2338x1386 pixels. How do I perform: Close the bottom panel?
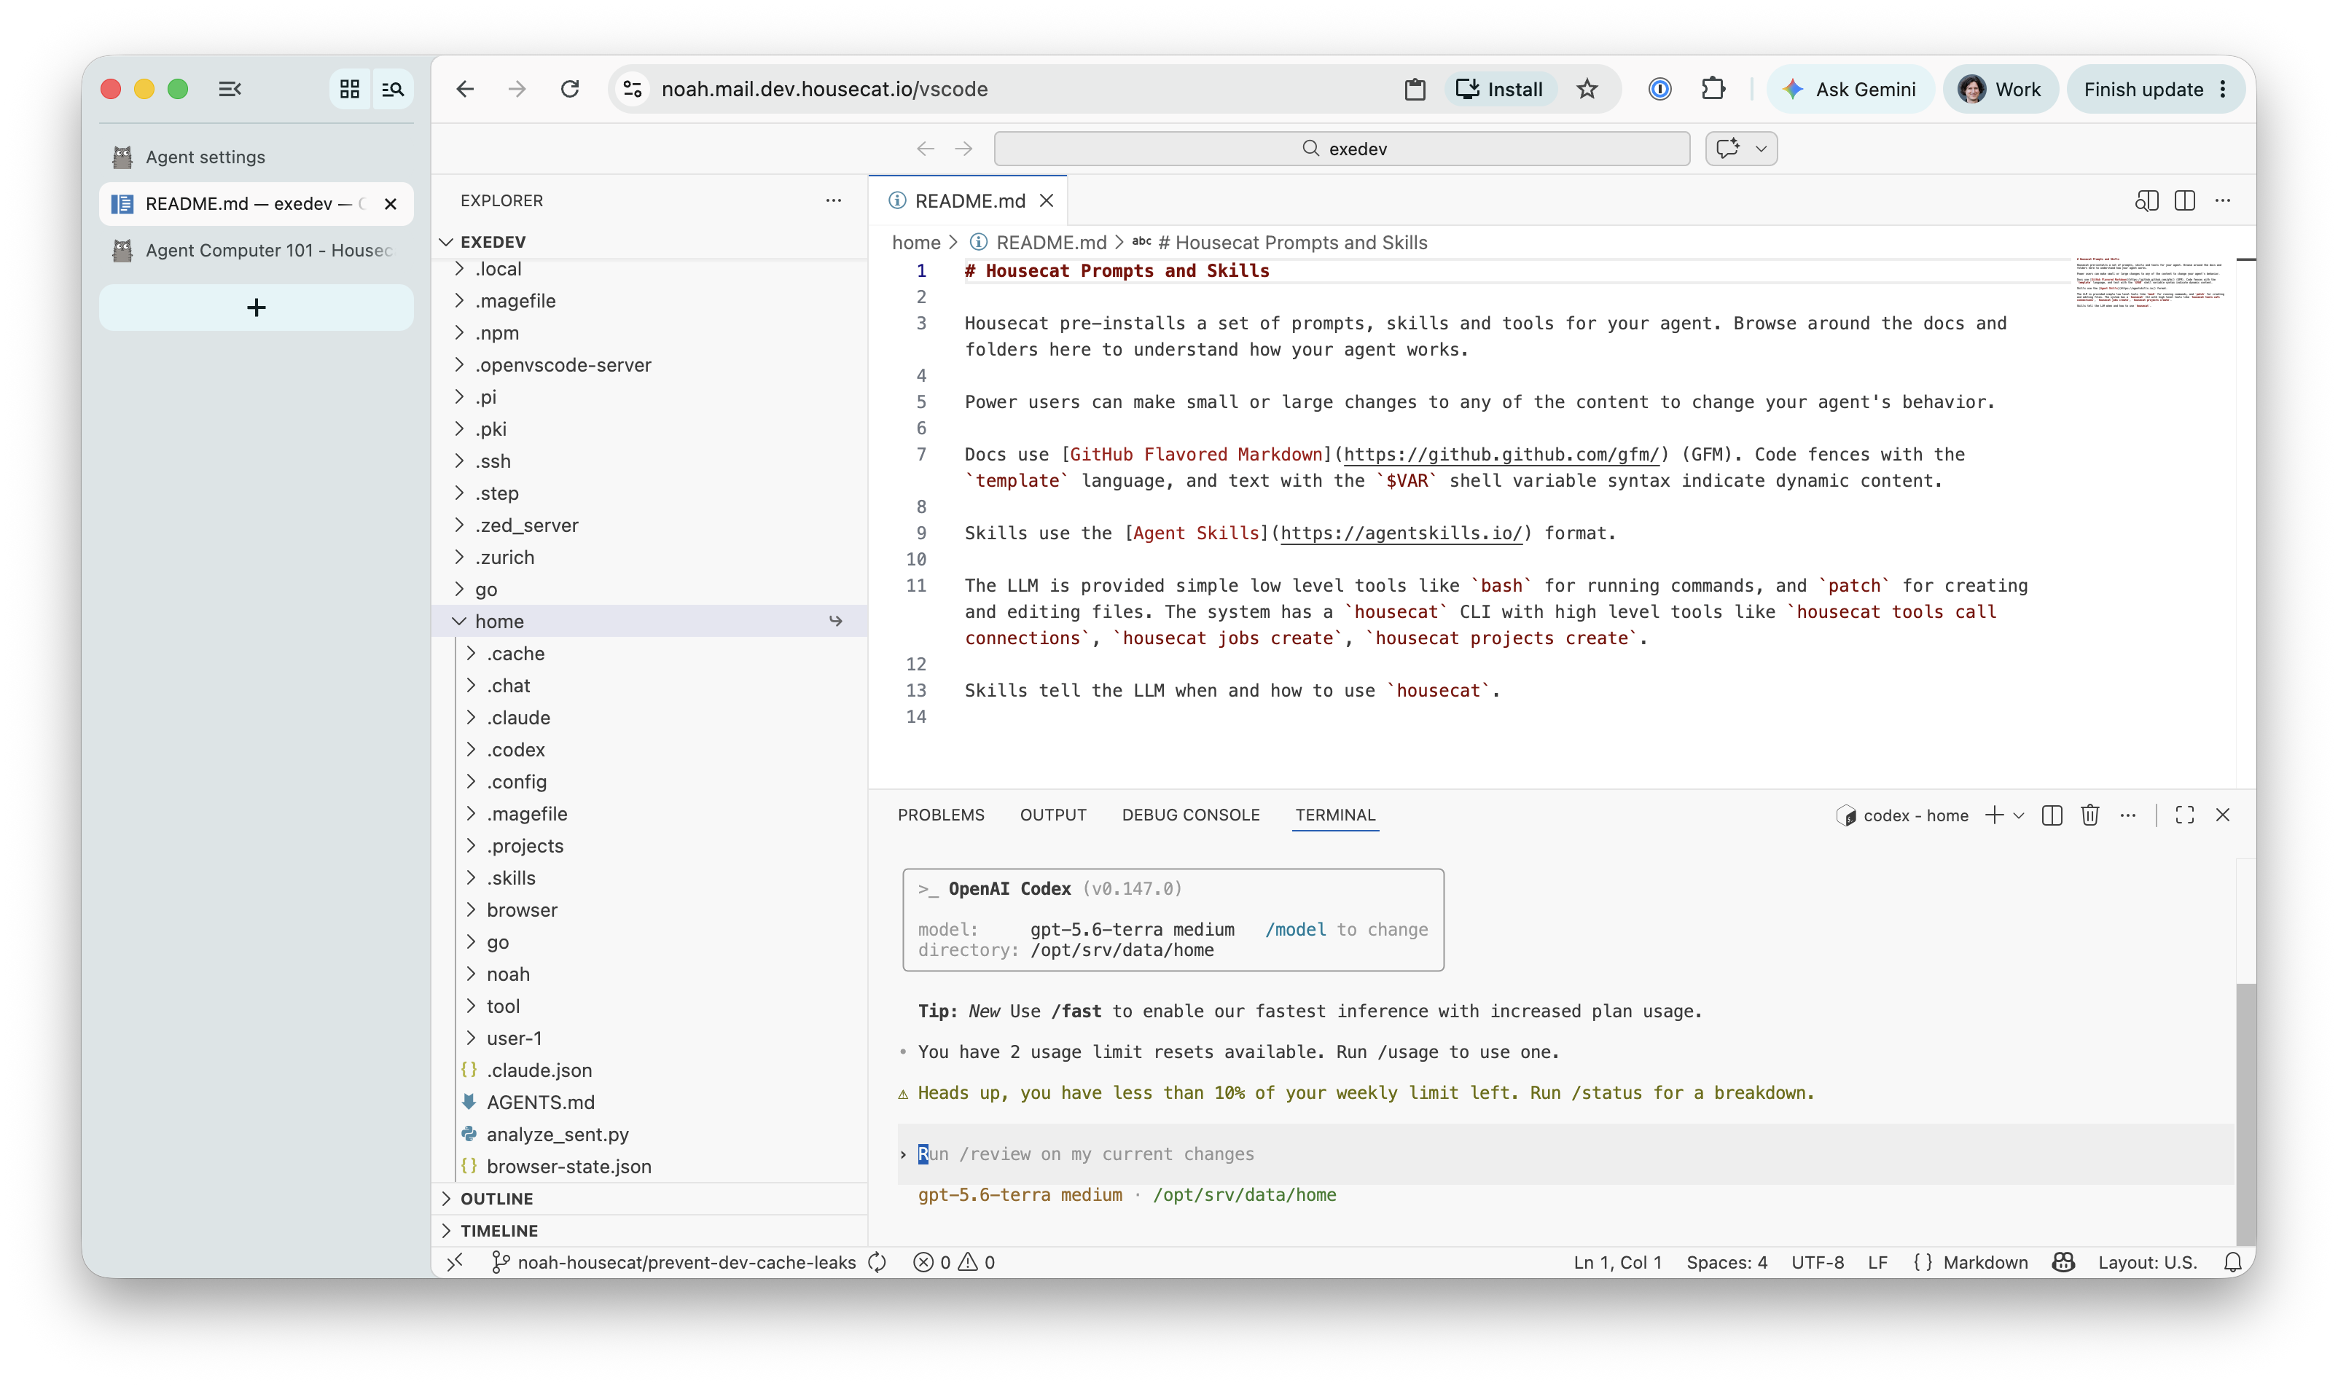[x=2222, y=815]
